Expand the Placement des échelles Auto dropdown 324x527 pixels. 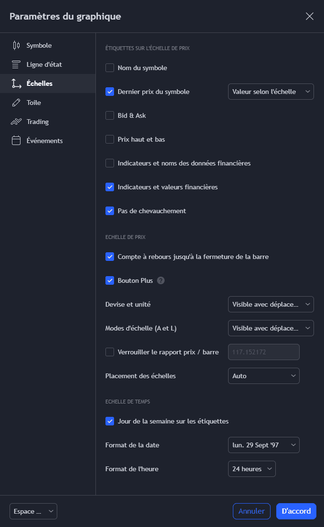263,376
